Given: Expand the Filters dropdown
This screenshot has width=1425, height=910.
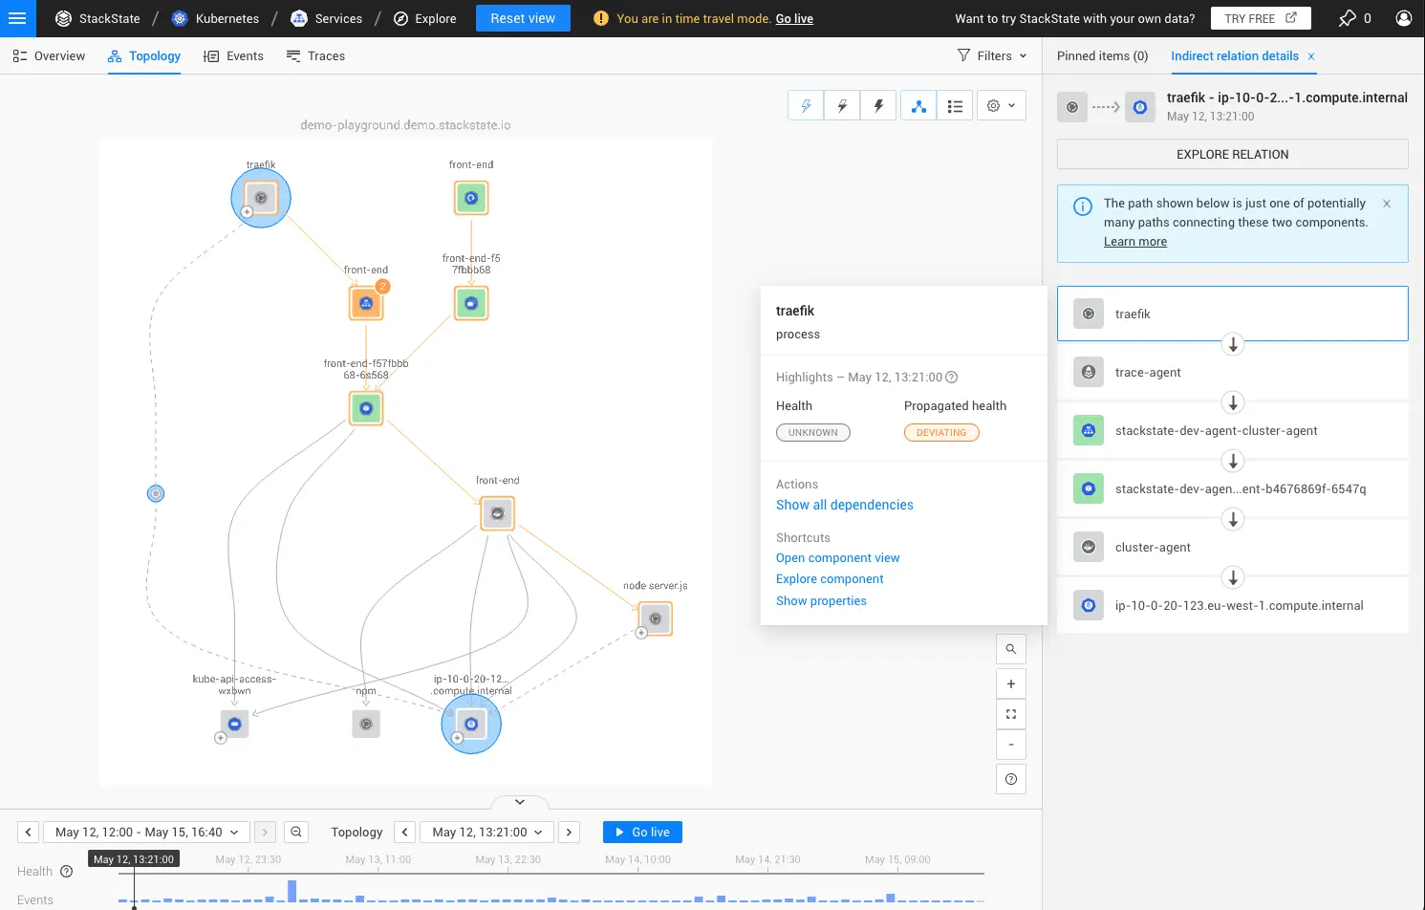Looking at the screenshot, I should [992, 55].
